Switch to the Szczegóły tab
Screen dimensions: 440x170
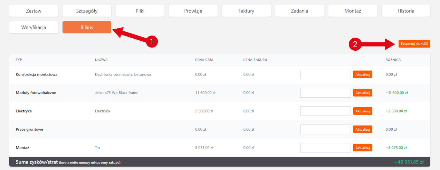[87, 11]
